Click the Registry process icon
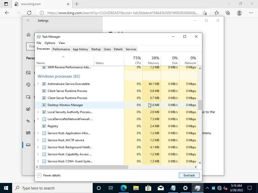This screenshot has width=258, height=193. (44, 126)
